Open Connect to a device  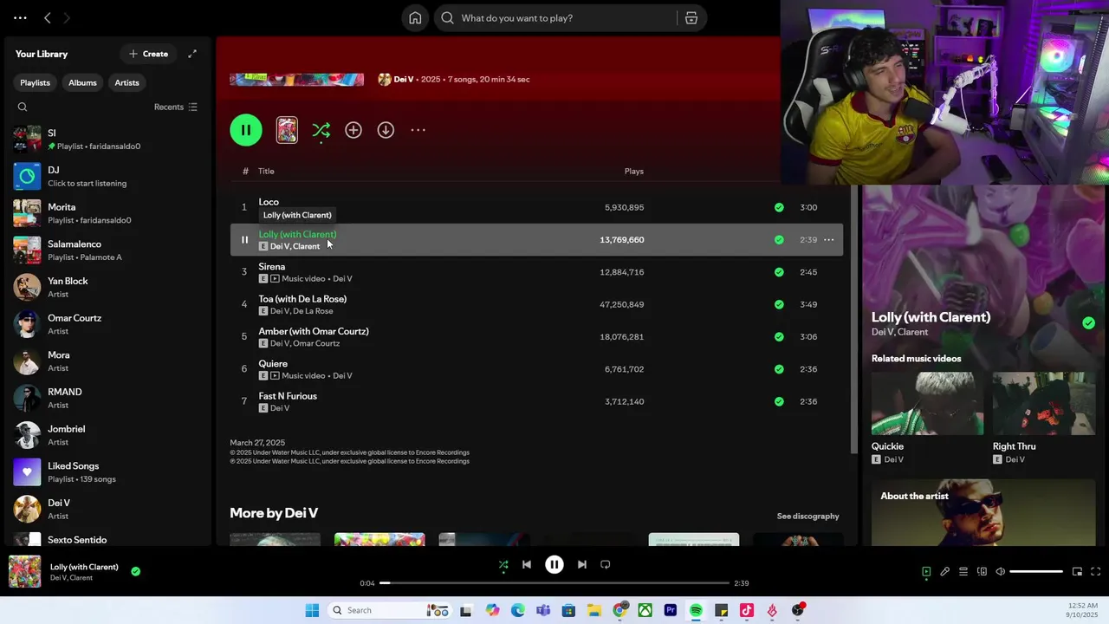[x=982, y=571]
